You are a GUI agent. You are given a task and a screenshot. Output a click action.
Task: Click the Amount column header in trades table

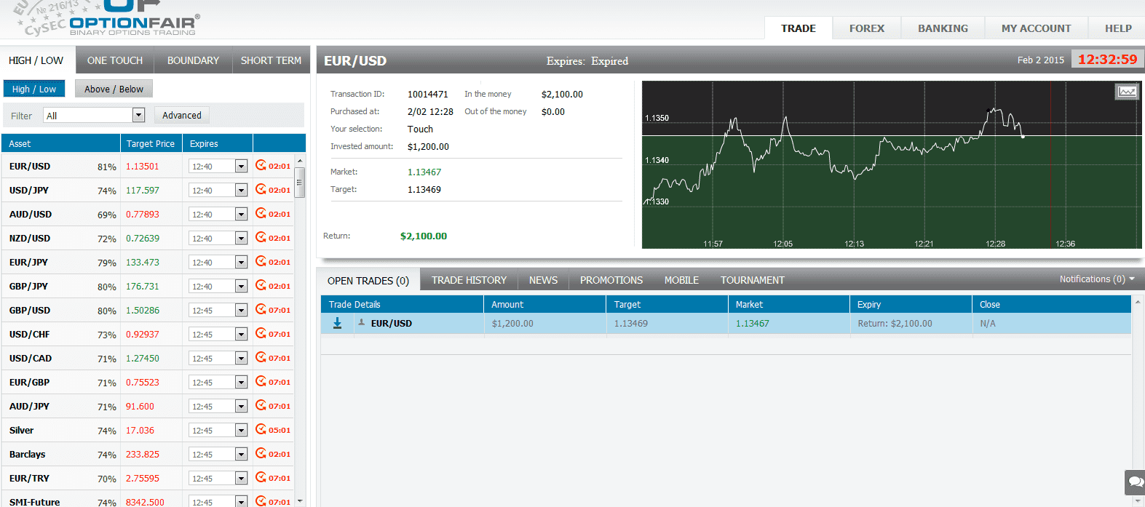click(x=545, y=304)
